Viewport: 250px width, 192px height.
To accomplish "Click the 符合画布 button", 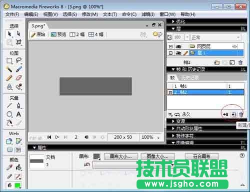I will click(202, 157).
